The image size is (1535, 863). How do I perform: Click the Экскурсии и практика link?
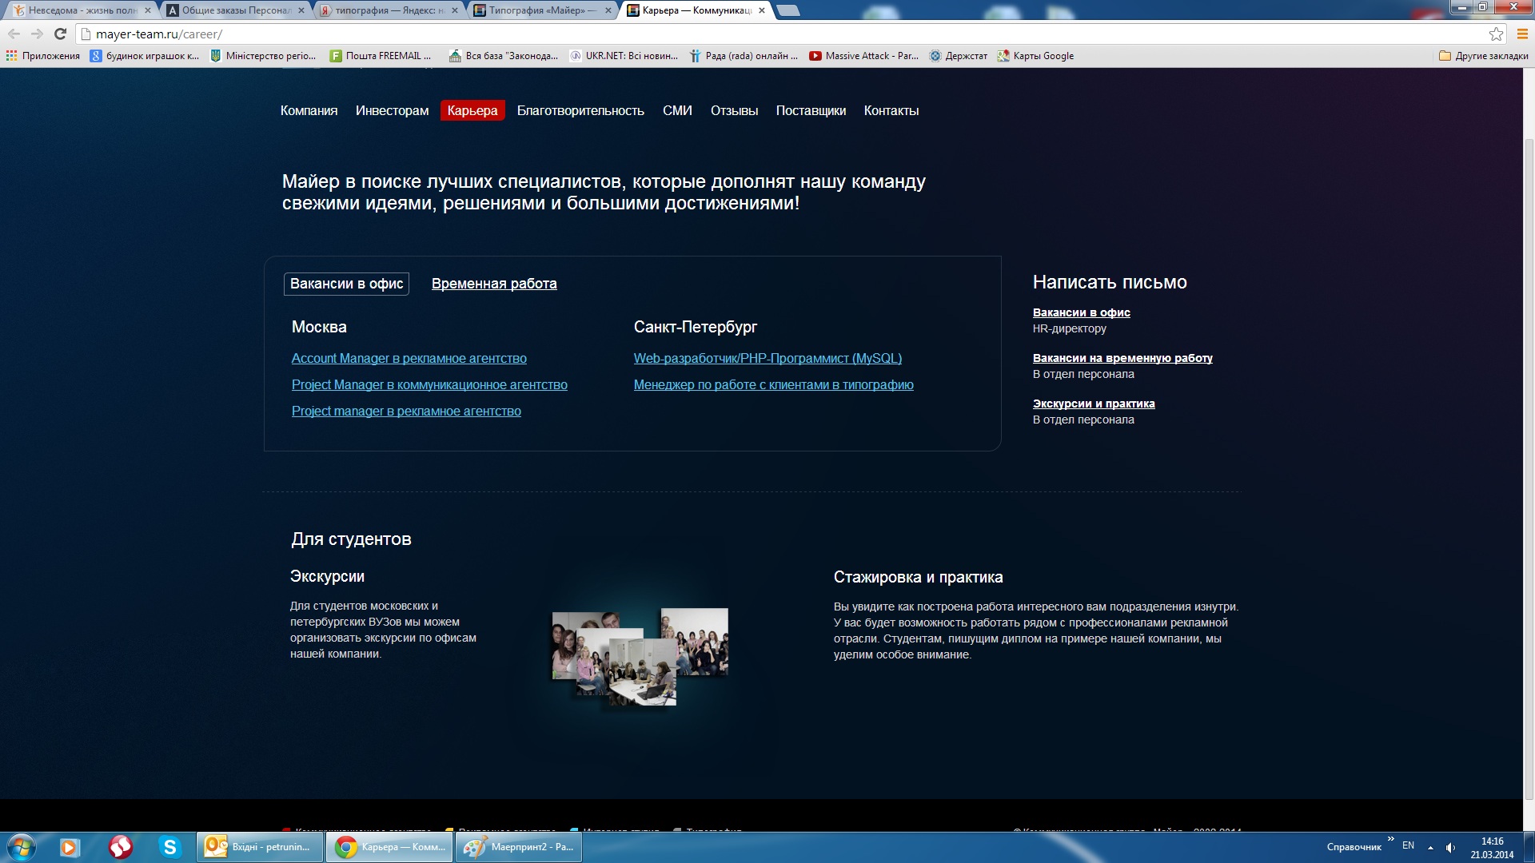[x=1094, y=404]
